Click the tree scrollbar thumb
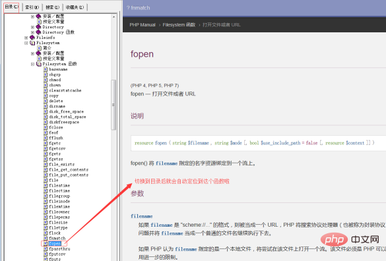 pyautogui.click(x=113, y=105)
